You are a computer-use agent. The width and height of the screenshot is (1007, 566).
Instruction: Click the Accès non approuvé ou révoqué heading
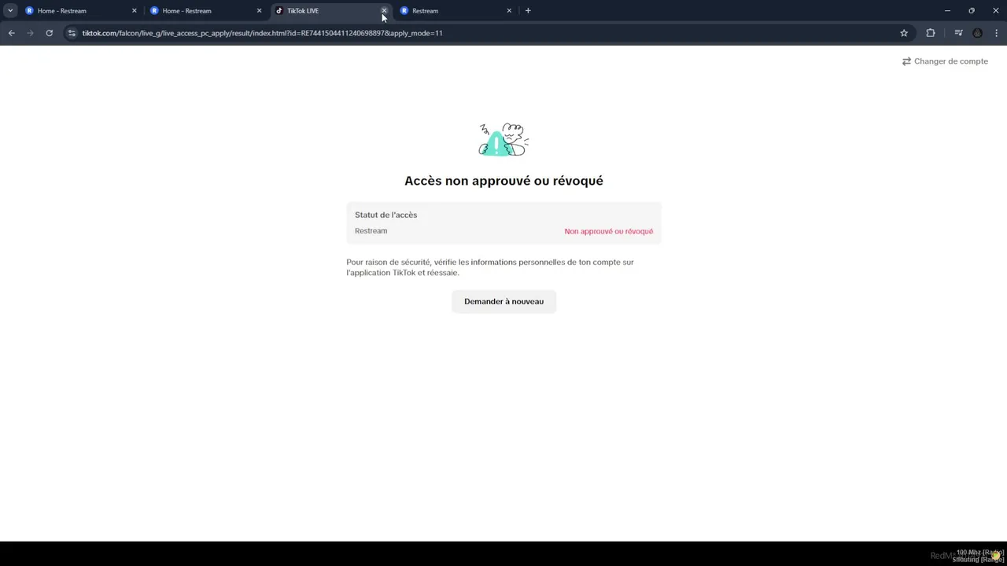pos(503,181)
